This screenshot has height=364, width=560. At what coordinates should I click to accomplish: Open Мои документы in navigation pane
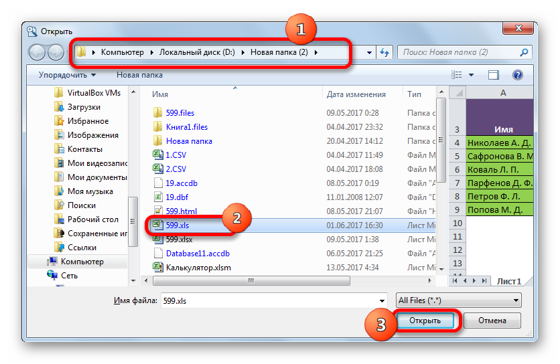click(97, 177)
